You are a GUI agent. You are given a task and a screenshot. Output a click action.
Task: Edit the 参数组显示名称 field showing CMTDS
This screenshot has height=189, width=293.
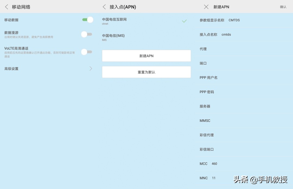pyautogui.click(x=244, y=20)
